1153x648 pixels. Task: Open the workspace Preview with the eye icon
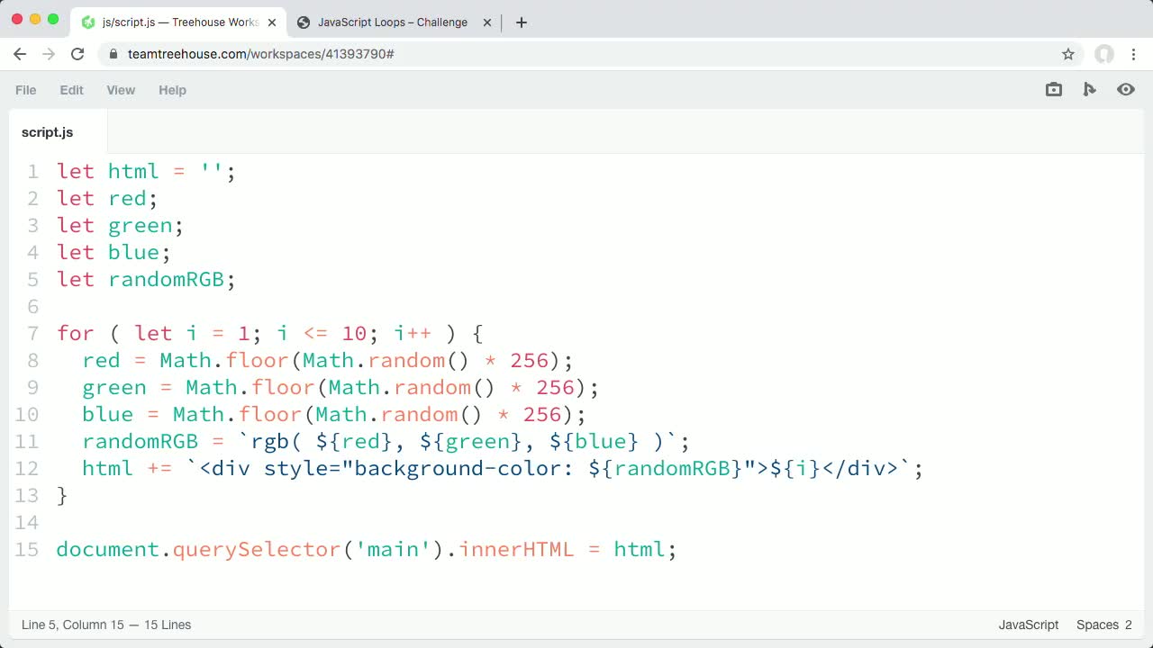tap(1125, 89)
